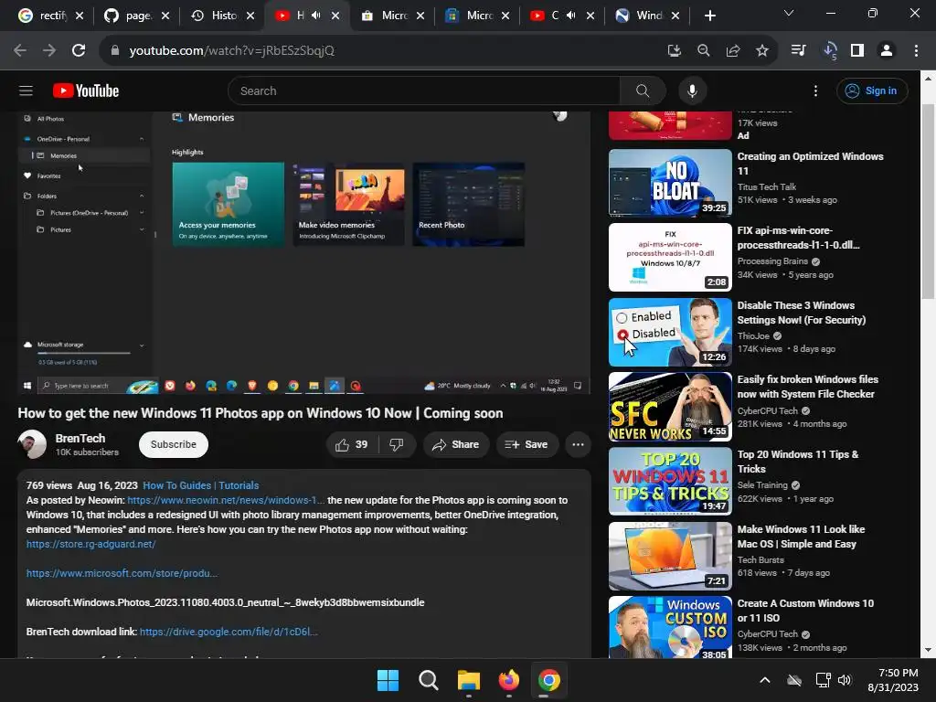Open YouTube settings three-dot menu
Image resolution: width=936 pixels, height=702 pixels.
815,90
